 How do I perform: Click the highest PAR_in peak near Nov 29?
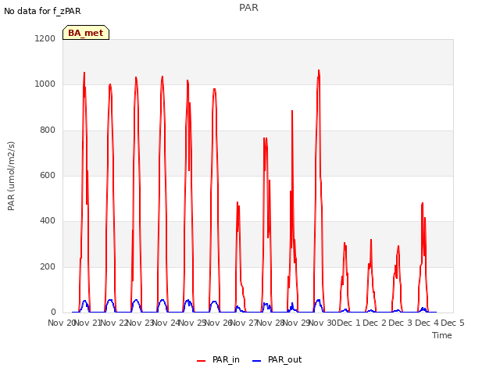(x=319, y=70)
